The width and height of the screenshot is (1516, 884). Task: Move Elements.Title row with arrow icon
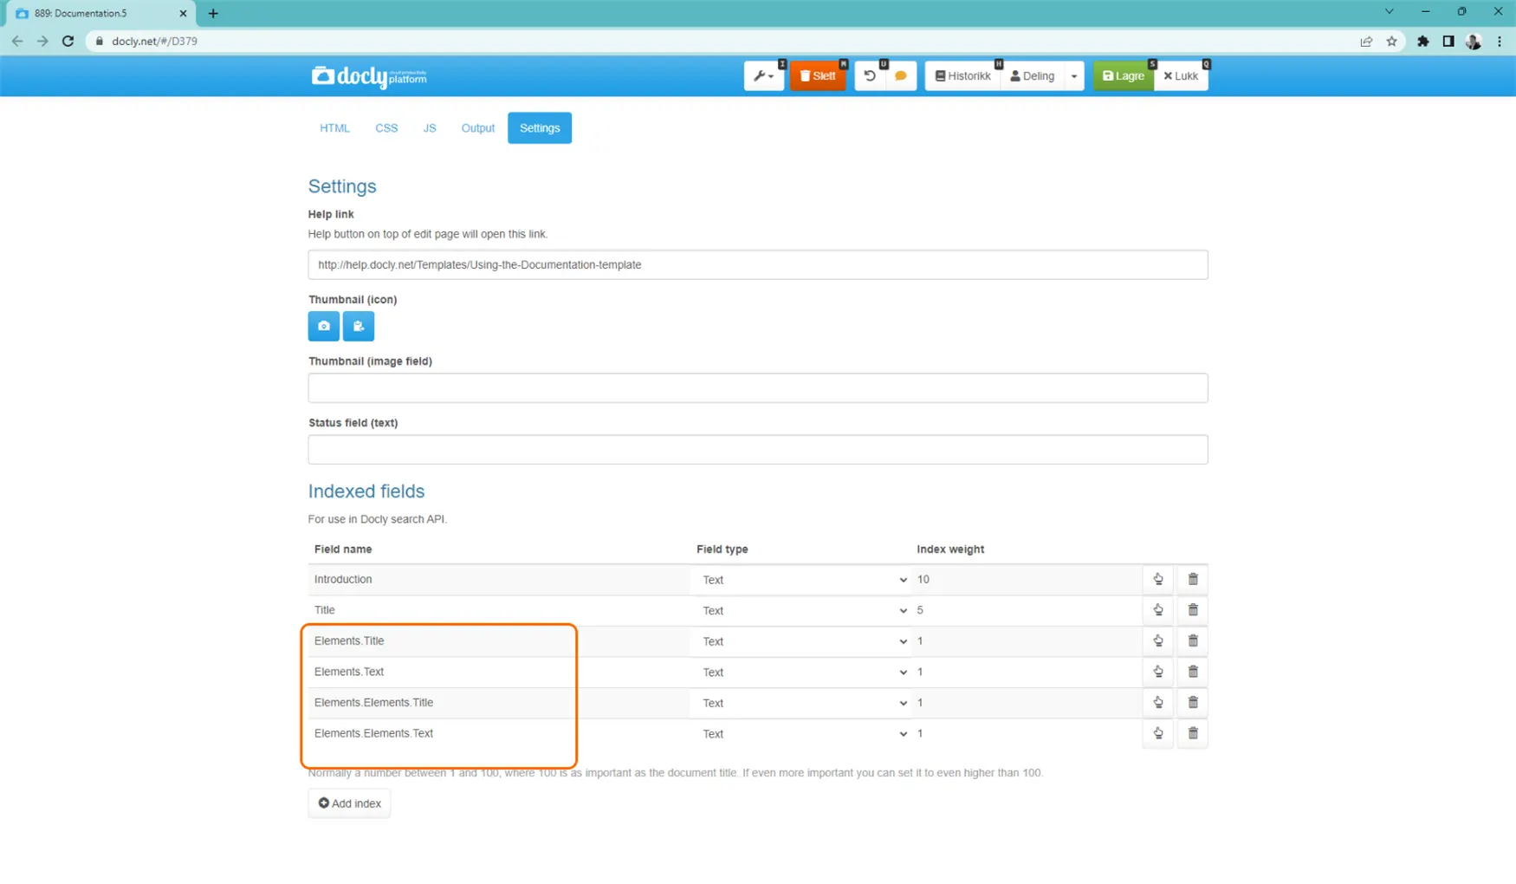click(x=1158, y=640)
